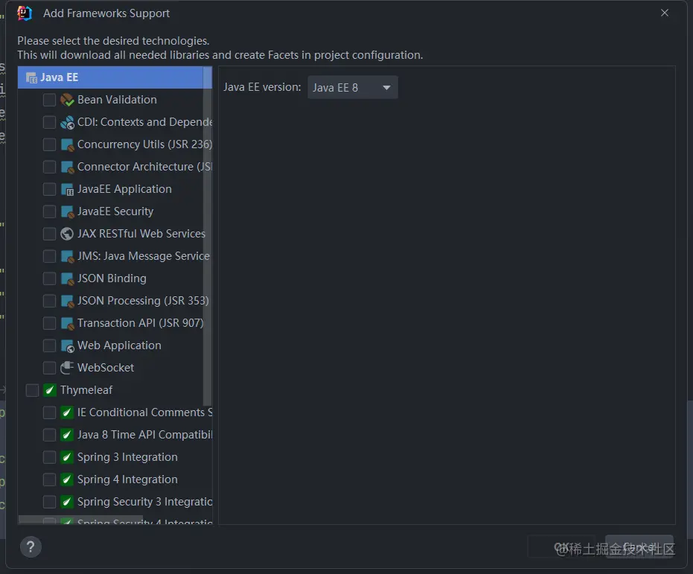Viewport: 693px width, 574px height.
Task: Click the JSON Processing (JSR 353) icon
Action: point(67,301)
